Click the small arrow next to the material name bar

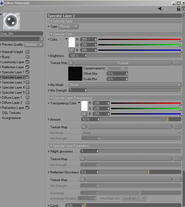tap(42, 39)
